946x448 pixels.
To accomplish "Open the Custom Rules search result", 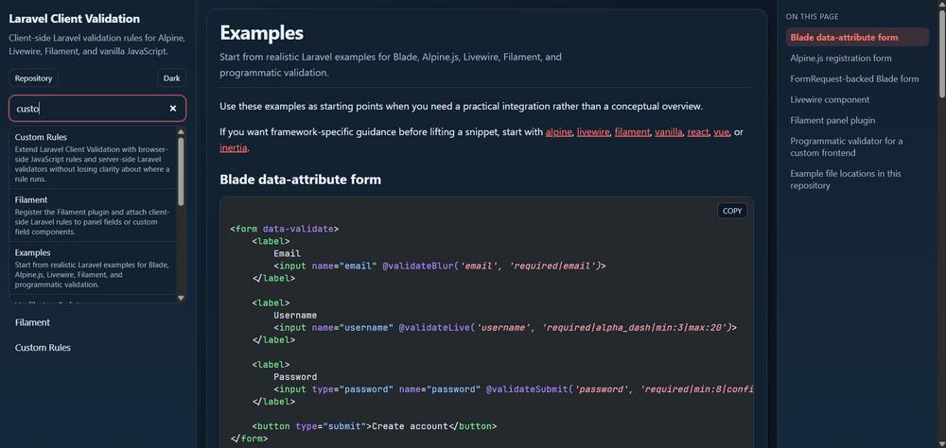I will [93, 159].
